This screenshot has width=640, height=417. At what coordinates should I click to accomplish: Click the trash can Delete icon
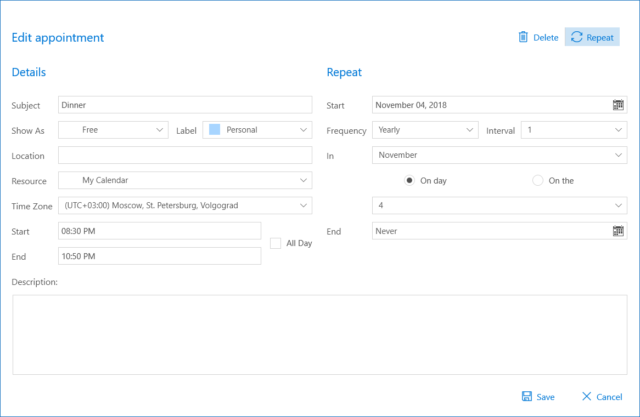[x=523, y=37]
